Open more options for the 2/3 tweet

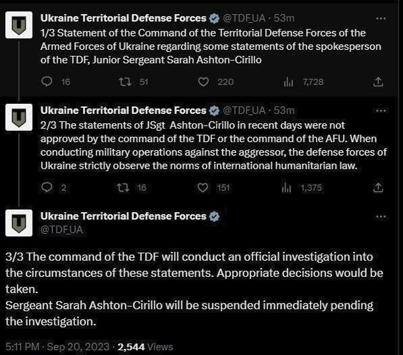tap(380, 111)
